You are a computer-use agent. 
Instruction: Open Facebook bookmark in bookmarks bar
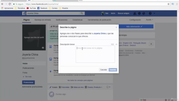tap(42, 8)
